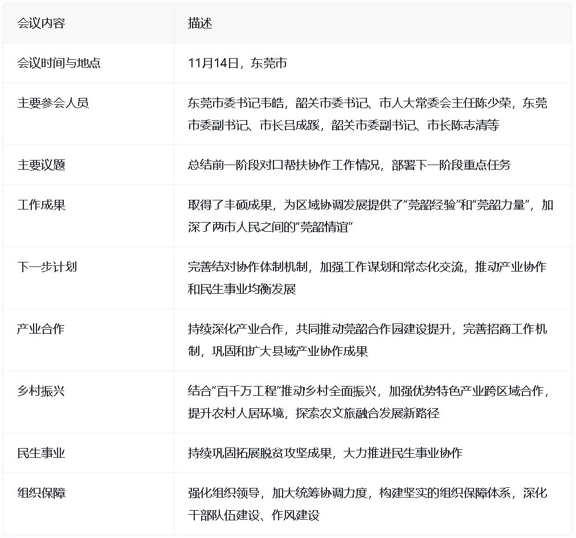Select the 乡村振兴 row label

(x=41, y=391)
